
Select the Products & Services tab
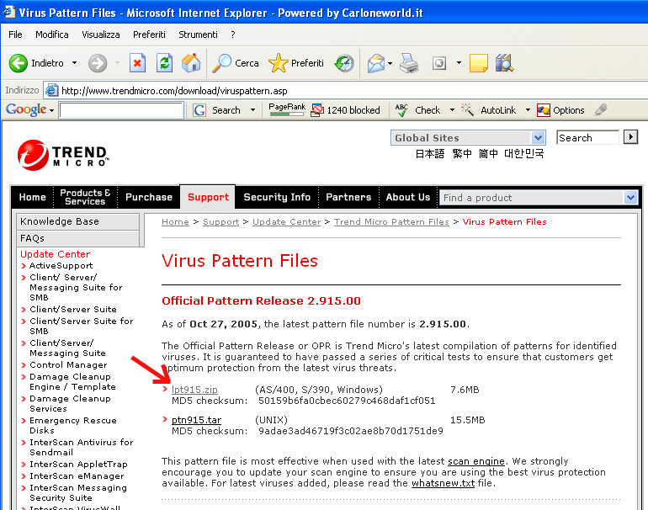[x=85, y=197]
